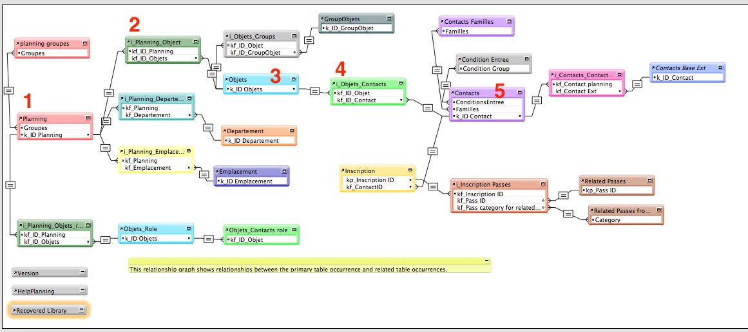Select the equals box between Objets_Role and Objets_Contacts role
The height and width of the screenshot is (332, 748).
(209, 239)
